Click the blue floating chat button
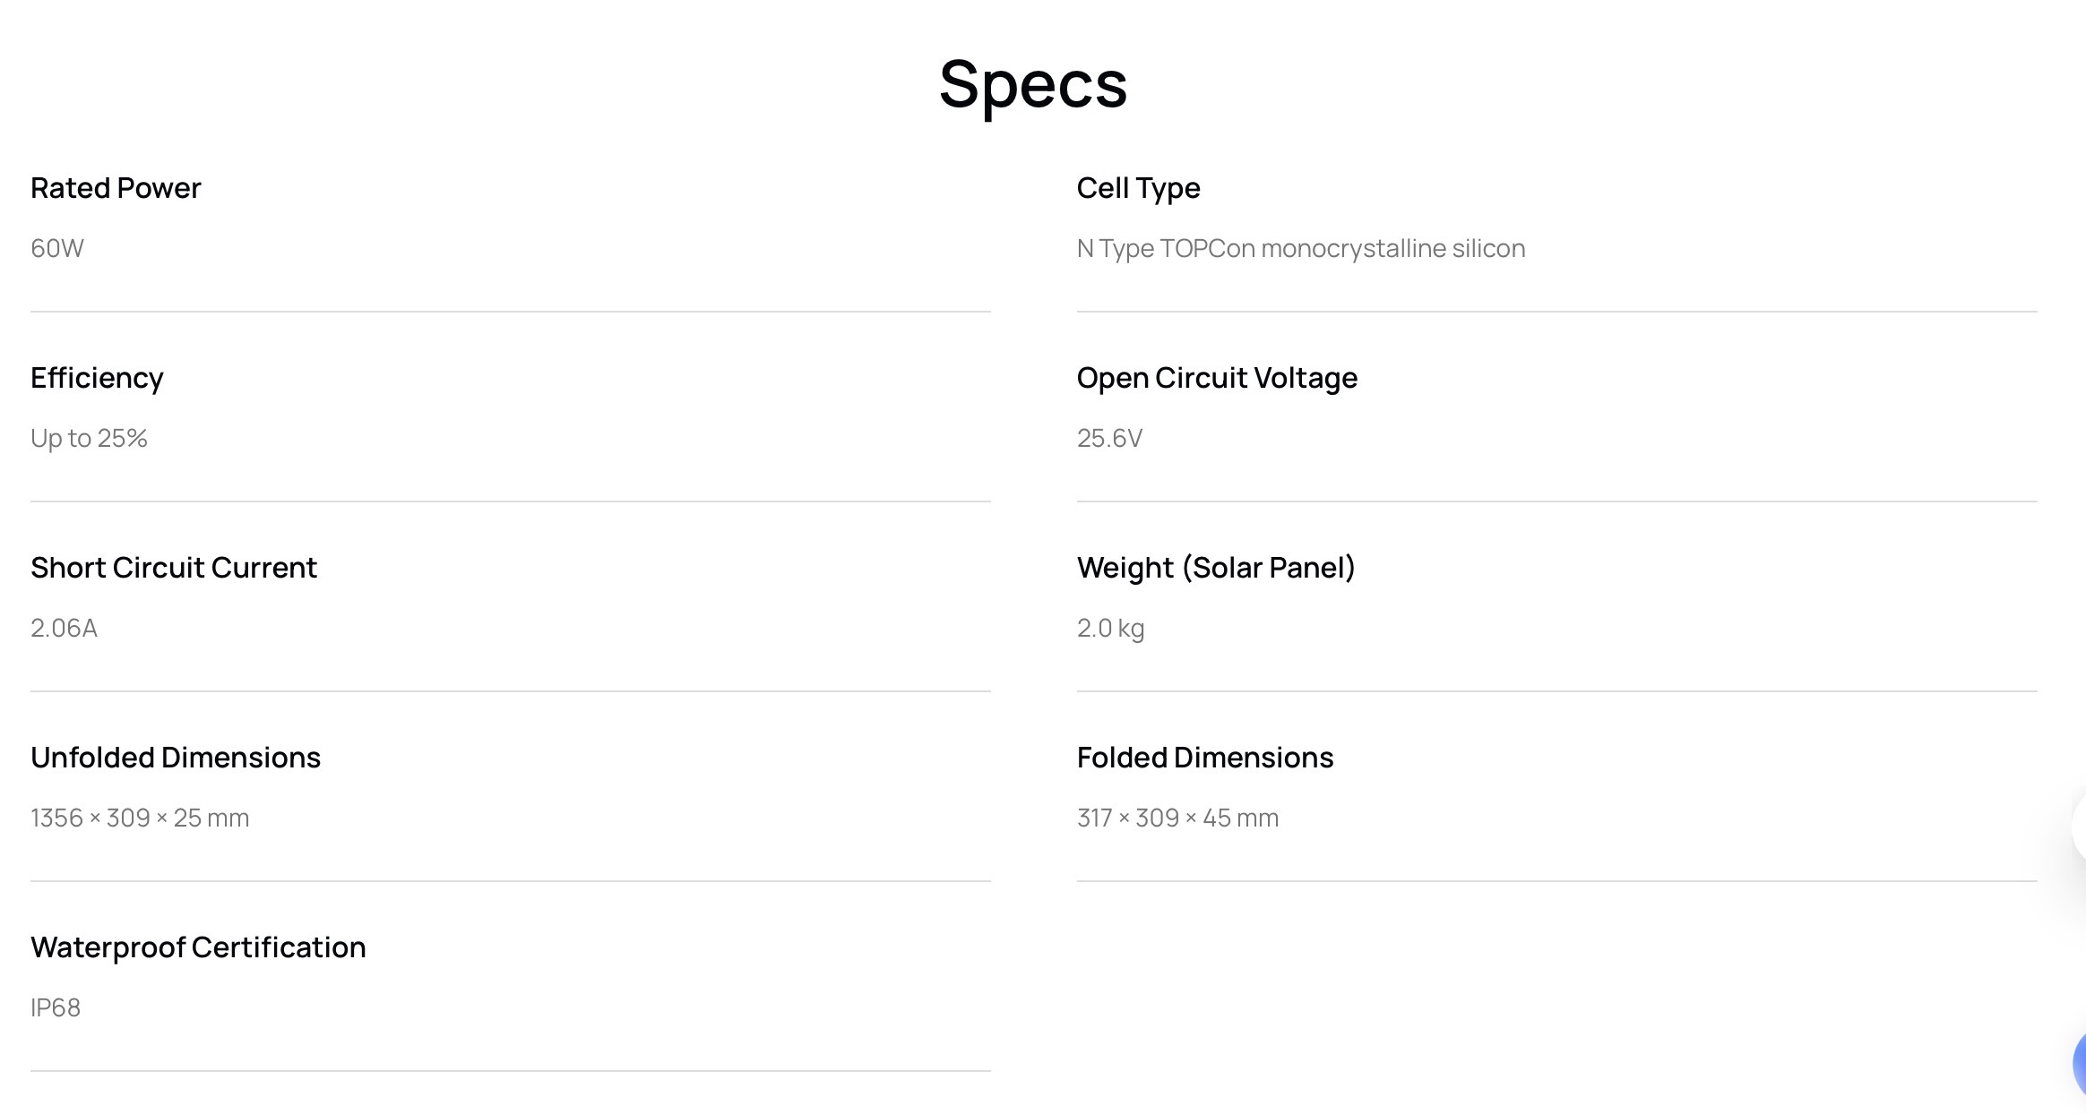 (2079, 1064)
